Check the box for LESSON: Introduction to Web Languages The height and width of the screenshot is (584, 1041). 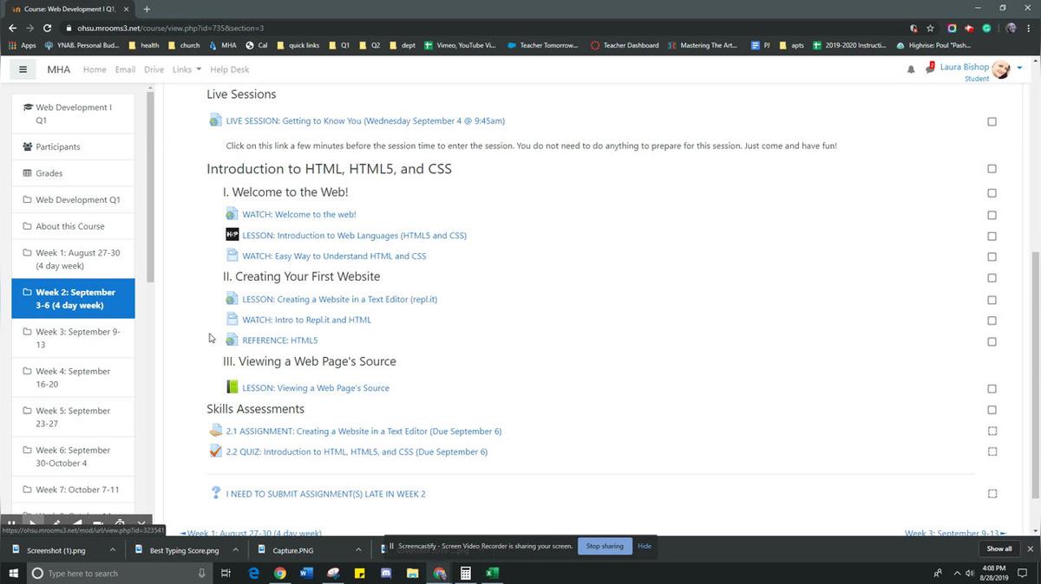point(992,236)
